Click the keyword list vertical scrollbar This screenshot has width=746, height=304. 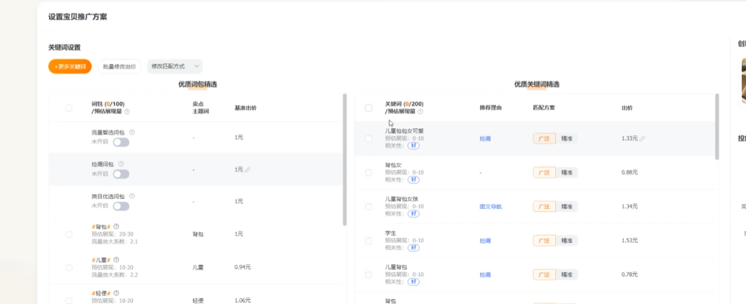pos(716,126)
